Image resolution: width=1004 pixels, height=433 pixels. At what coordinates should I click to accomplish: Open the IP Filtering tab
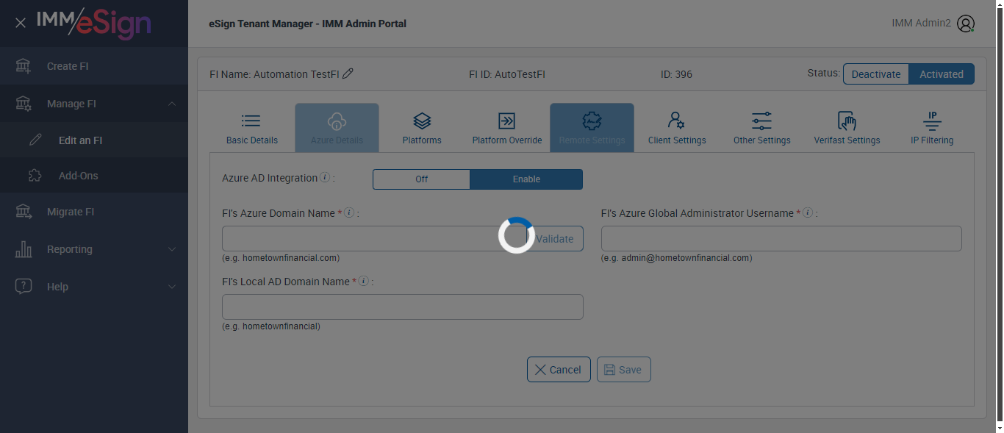932,128
